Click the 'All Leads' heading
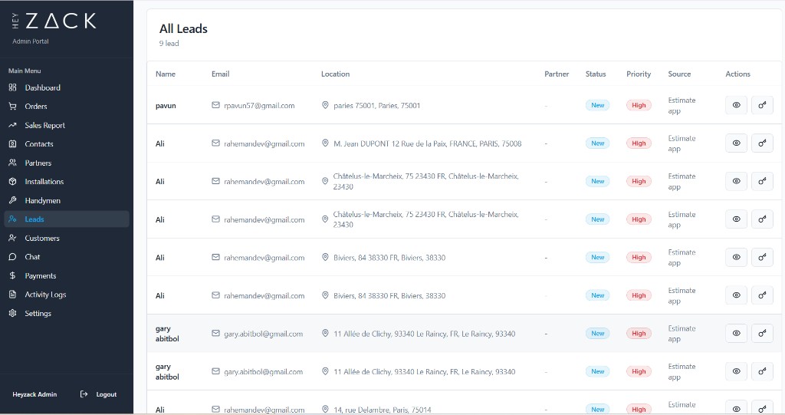Viewport: 785px width, 415px height. pyautogui.click(x=183, y=29)
